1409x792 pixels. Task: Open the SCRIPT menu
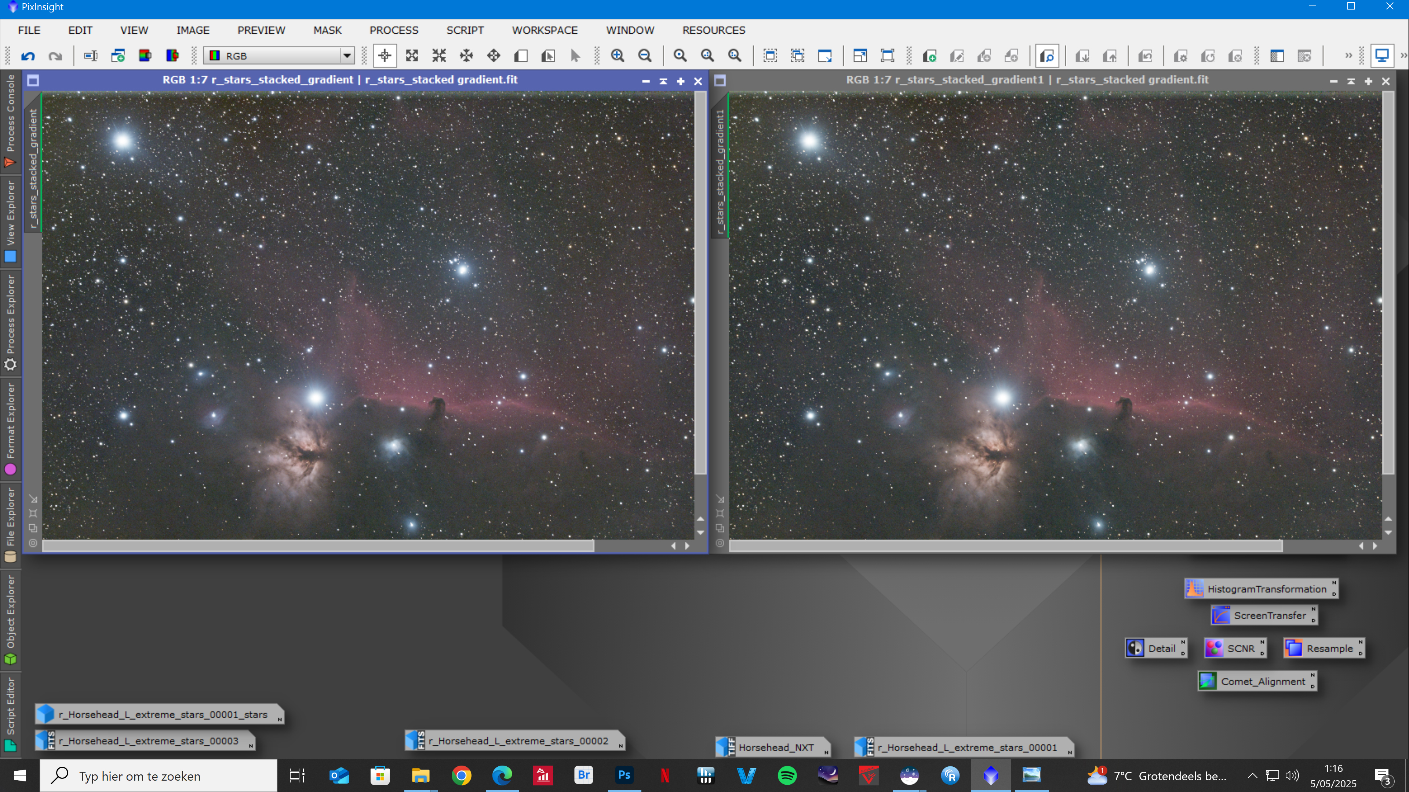465,30
